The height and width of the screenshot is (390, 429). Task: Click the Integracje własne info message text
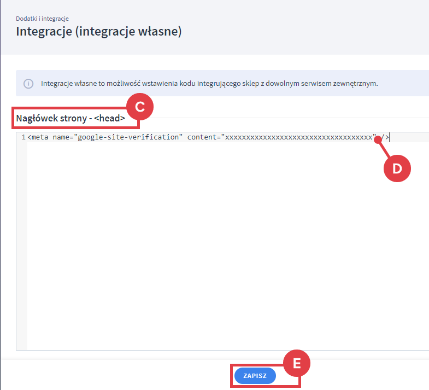(x=209, y=84)
